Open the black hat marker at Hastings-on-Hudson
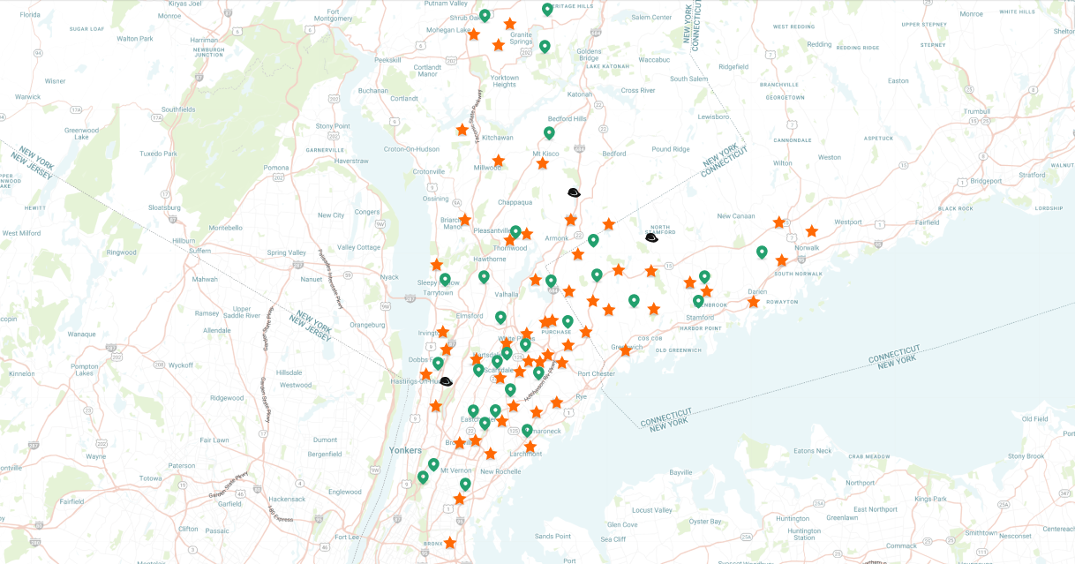 coord(446,381)
